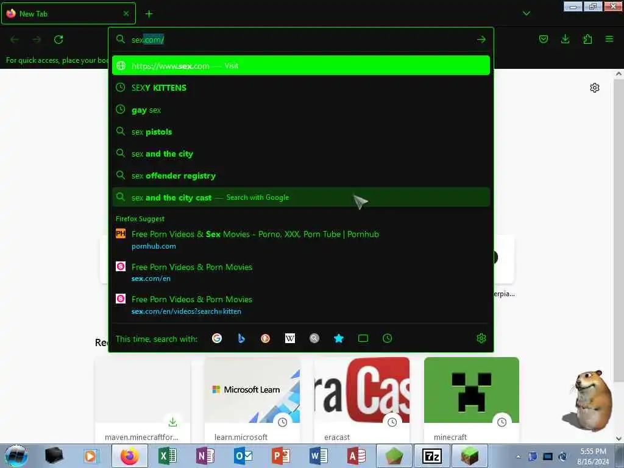
Task: Click 'This time, search with:' label
Action: (x=157, y=339)
